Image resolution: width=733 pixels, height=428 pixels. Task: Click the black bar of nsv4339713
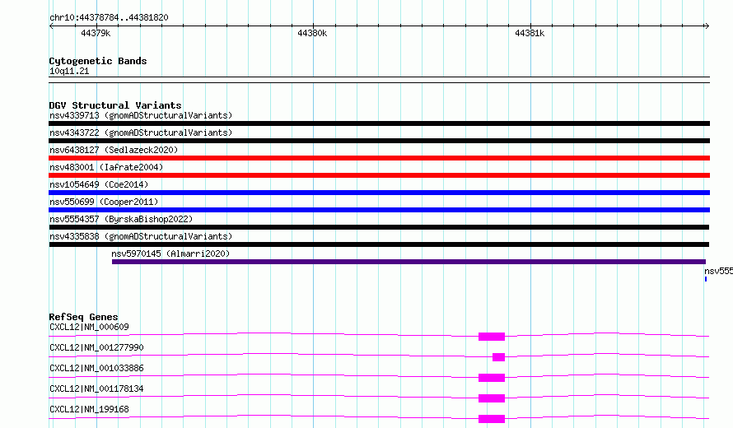tap(379, 123)
